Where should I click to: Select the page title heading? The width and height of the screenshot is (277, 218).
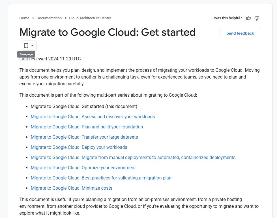coord(107,32)
